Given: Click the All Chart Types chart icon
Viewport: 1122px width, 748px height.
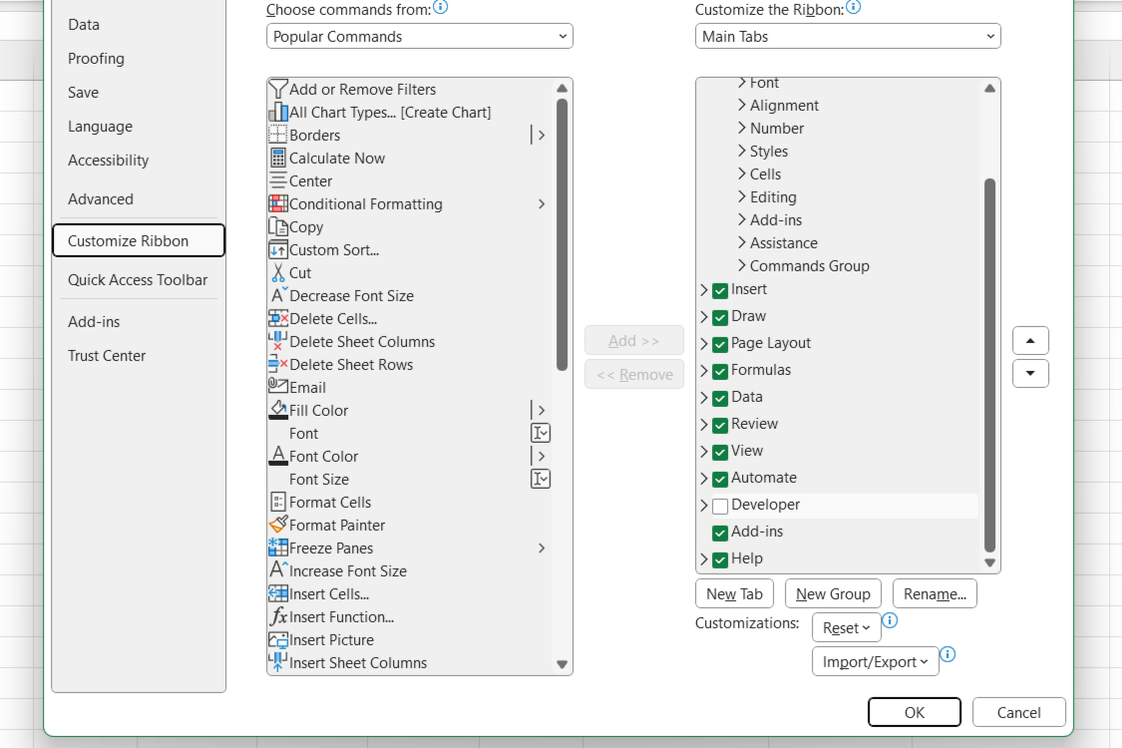Looking at the screenshot, I should tap(277, 113).
